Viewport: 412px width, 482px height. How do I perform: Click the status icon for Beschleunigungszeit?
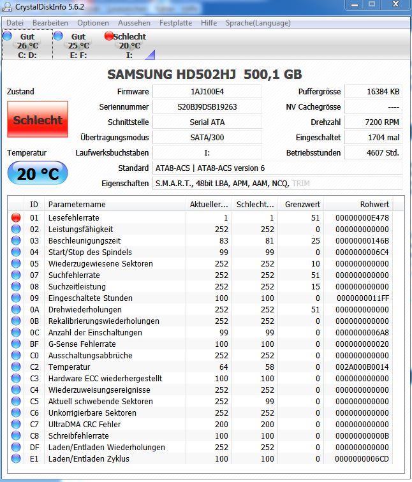point(16,241)
